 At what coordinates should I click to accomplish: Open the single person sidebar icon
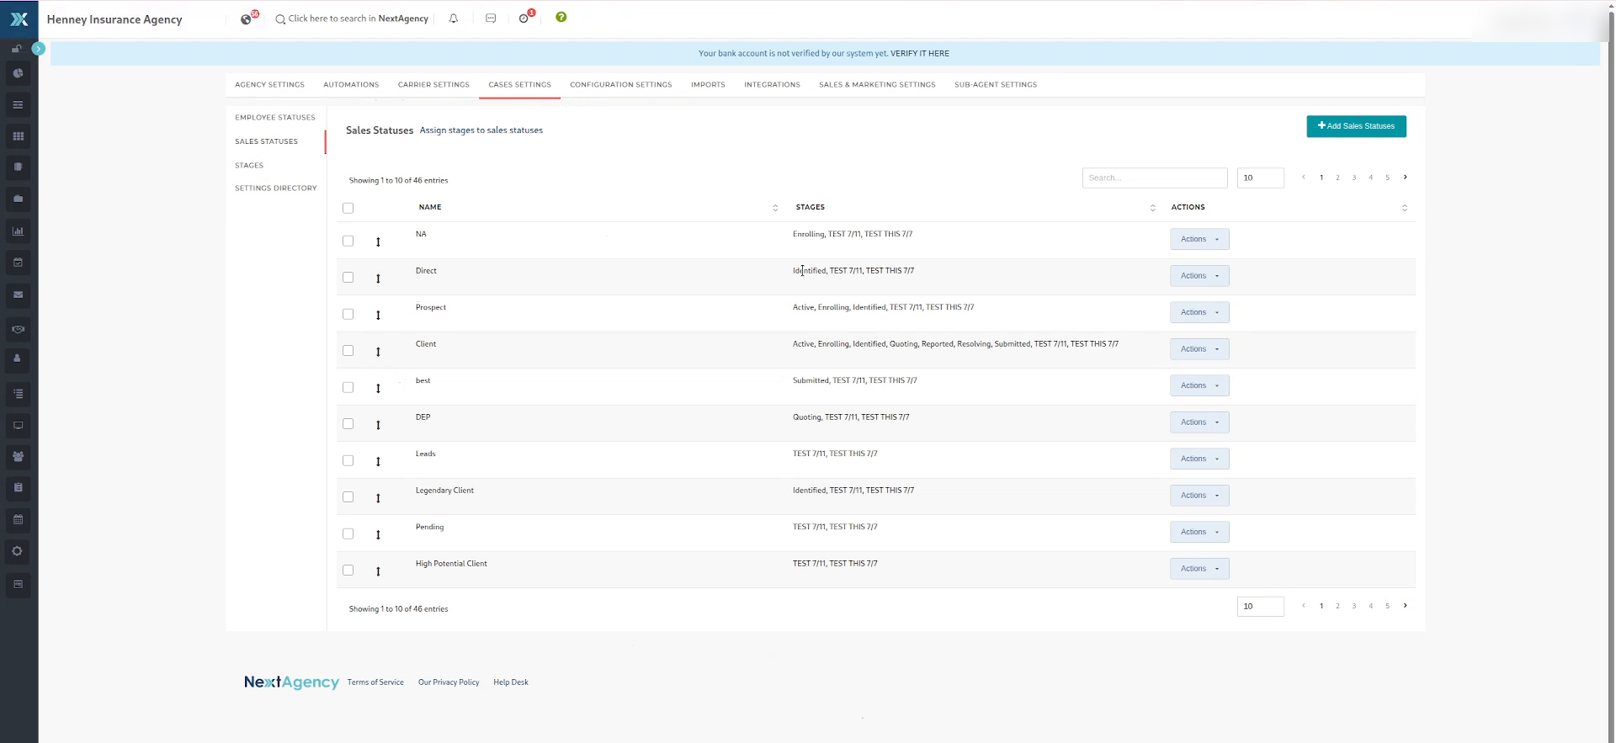coord(18,358)
